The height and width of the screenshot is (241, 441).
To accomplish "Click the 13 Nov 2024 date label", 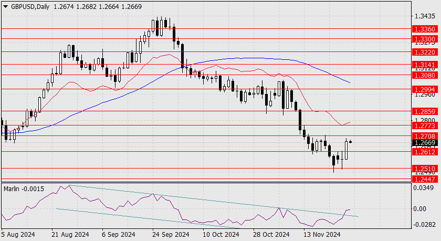I will pos(322,234).
